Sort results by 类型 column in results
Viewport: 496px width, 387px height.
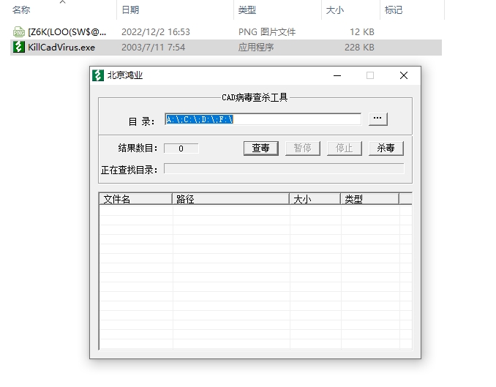pos(369,199)
